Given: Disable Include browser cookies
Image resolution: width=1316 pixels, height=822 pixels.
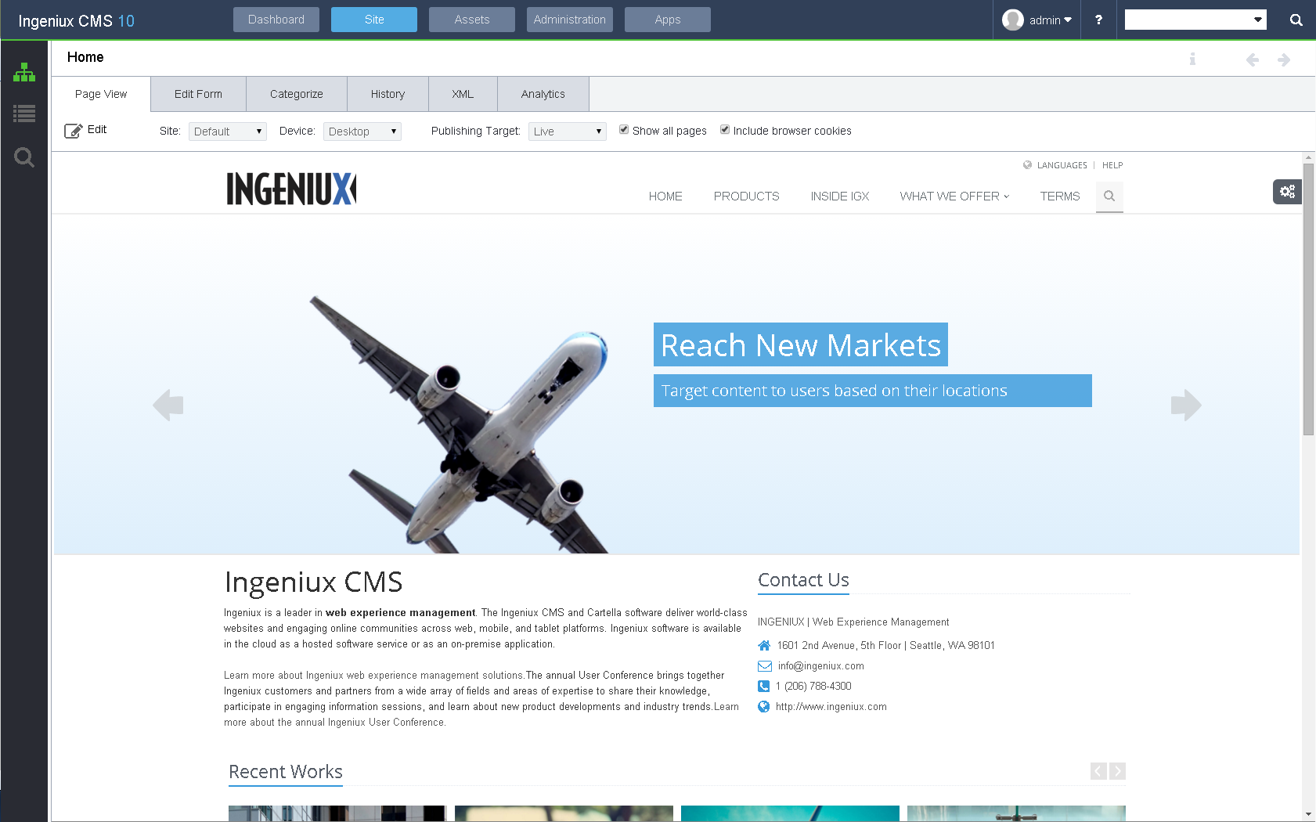Looking at the screenshot, I should point(725,129).
